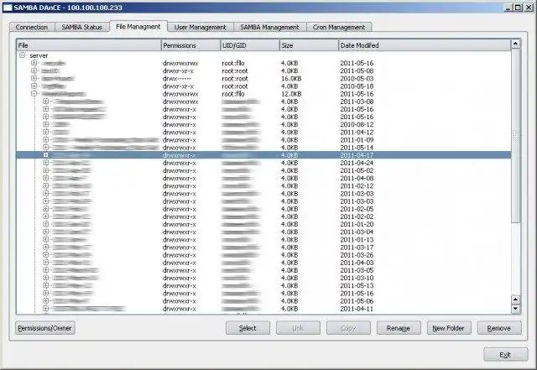Click the Remove button

498,328
